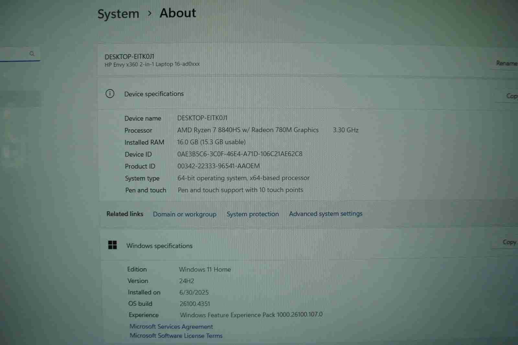Copy the Device specifications
The height and width of the screenshot is (345, 518).
point(511,96)
